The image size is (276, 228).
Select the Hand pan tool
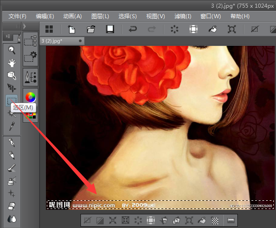(x=12, y=63)
